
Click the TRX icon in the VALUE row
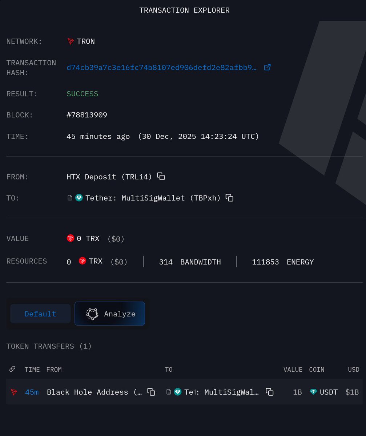pos(71,238)
